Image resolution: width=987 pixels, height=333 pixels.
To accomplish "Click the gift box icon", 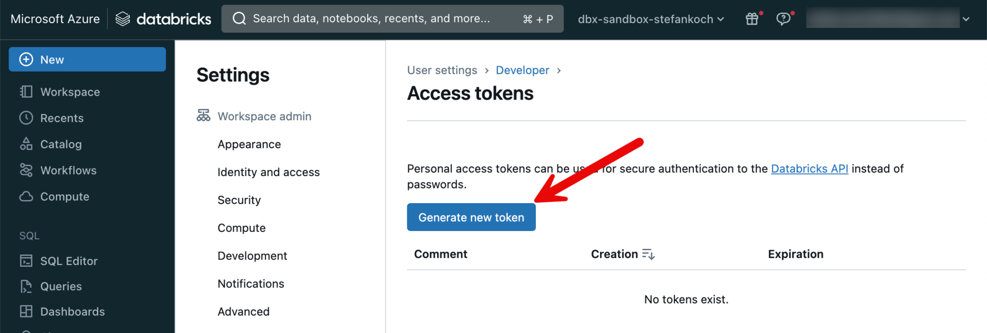I will [752, 19].
